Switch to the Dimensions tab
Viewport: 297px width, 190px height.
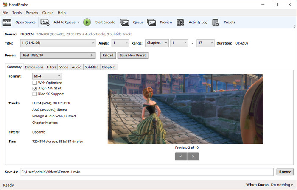point(34,67)
